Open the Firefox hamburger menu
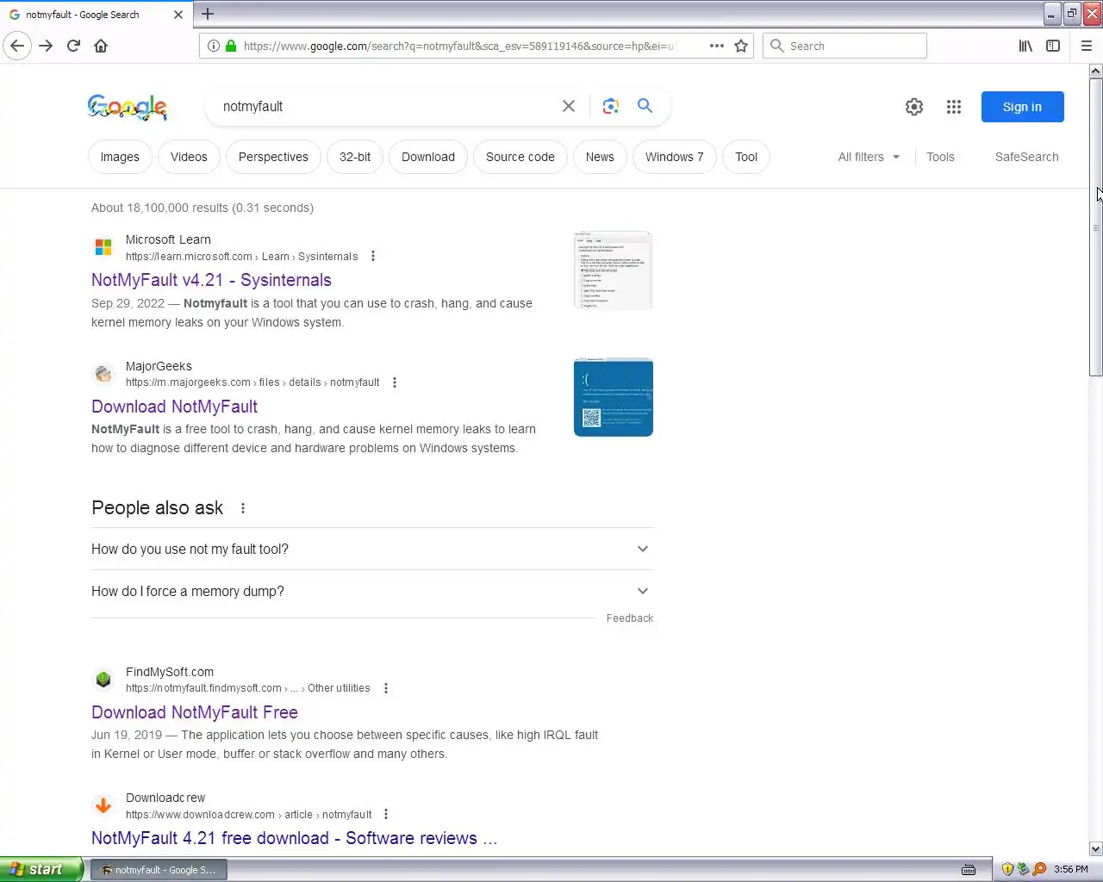The width and height of the screenshot is (1103, 882). pyautogui.click(x=1087, y=46)
